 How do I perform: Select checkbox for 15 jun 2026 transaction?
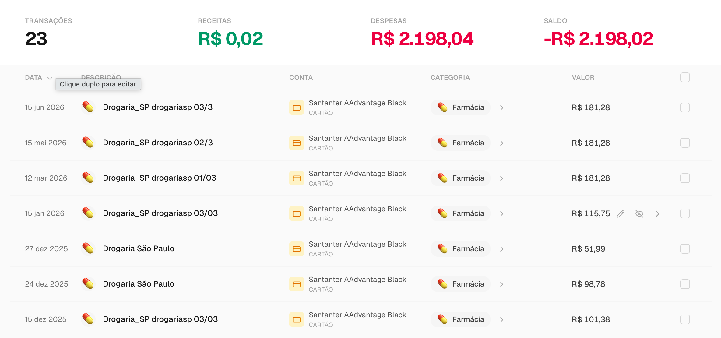pyautogui.click(x=685, y=107)
